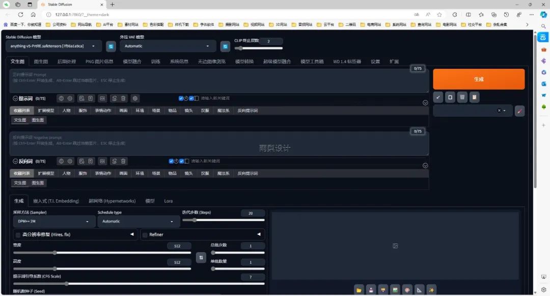Click the arrow icon under the Generate button

pos(438,97)
